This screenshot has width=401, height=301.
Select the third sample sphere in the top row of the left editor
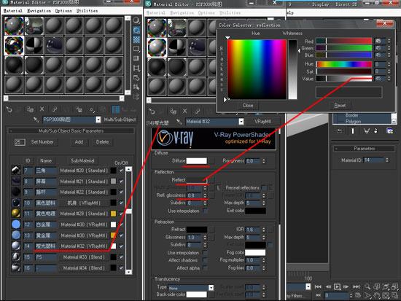click(x=54, y=26)
